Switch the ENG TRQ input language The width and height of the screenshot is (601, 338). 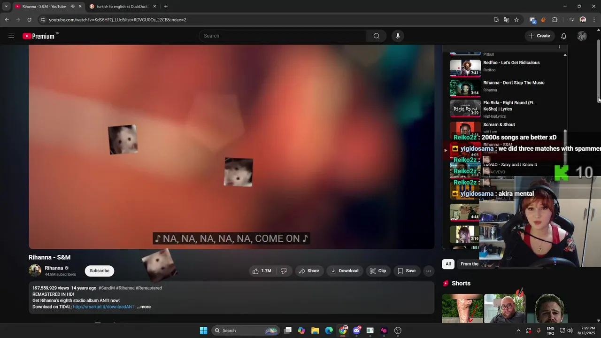tap(550, 330)
